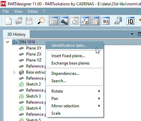Image resolution: width=141 pixels, height=121 pixels.
Task: Select Sketch 3 in the tree
Action: [33, 96]
